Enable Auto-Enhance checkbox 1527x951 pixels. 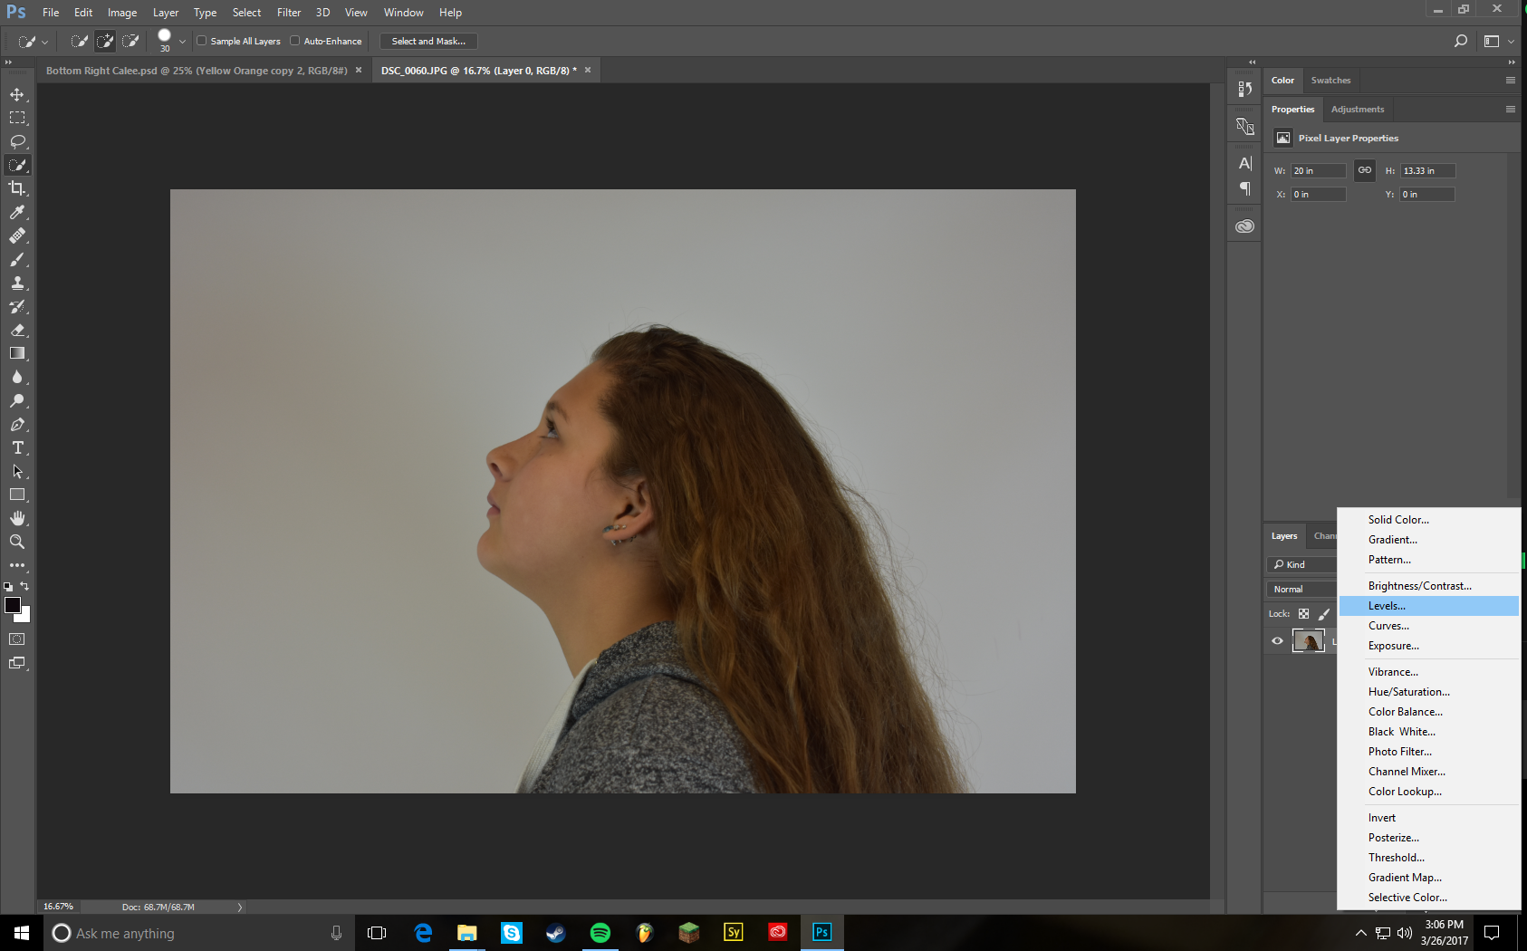point(294,41)
